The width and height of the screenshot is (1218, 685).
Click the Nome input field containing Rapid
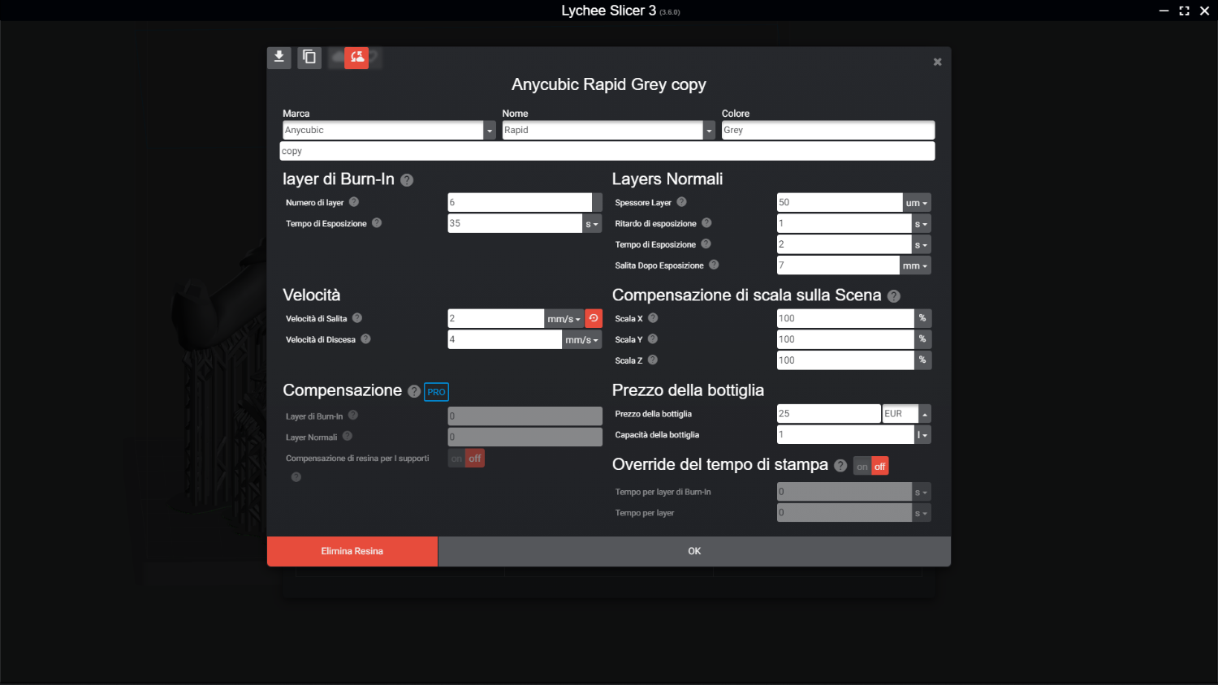coord(603,131)
